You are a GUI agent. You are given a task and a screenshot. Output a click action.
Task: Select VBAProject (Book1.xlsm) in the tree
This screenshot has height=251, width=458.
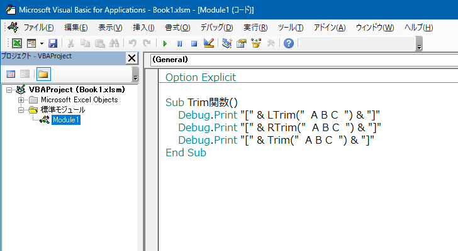coord(77,90)
